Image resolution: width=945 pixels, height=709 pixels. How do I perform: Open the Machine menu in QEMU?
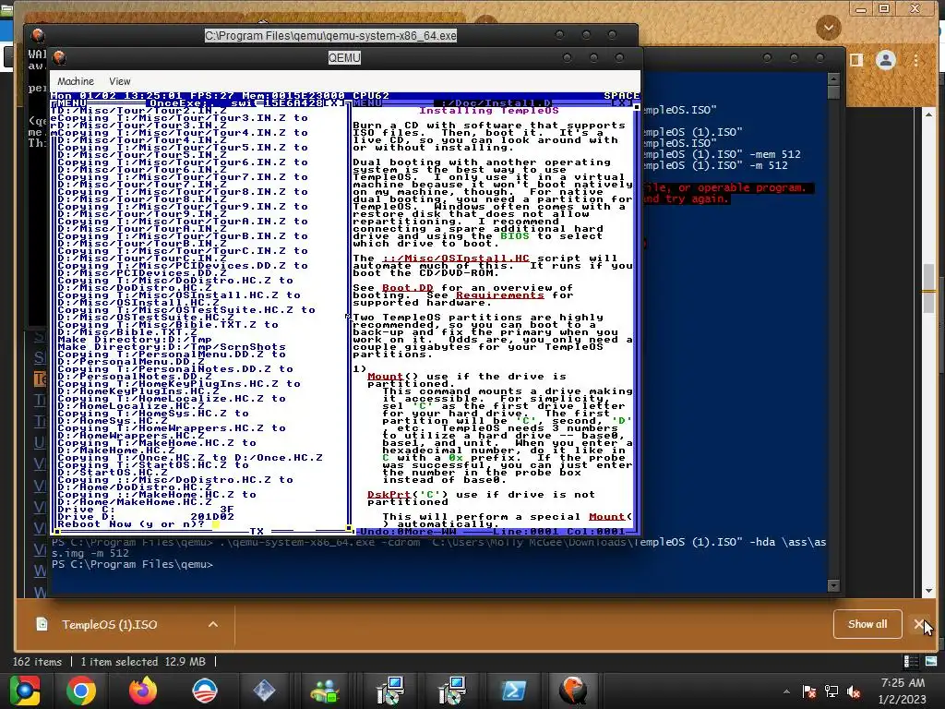pyautogui.click(x=76, y=81)
